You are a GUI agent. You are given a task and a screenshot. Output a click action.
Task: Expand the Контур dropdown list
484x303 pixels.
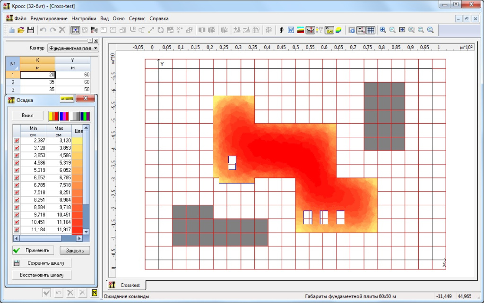(x=96, y=48)
